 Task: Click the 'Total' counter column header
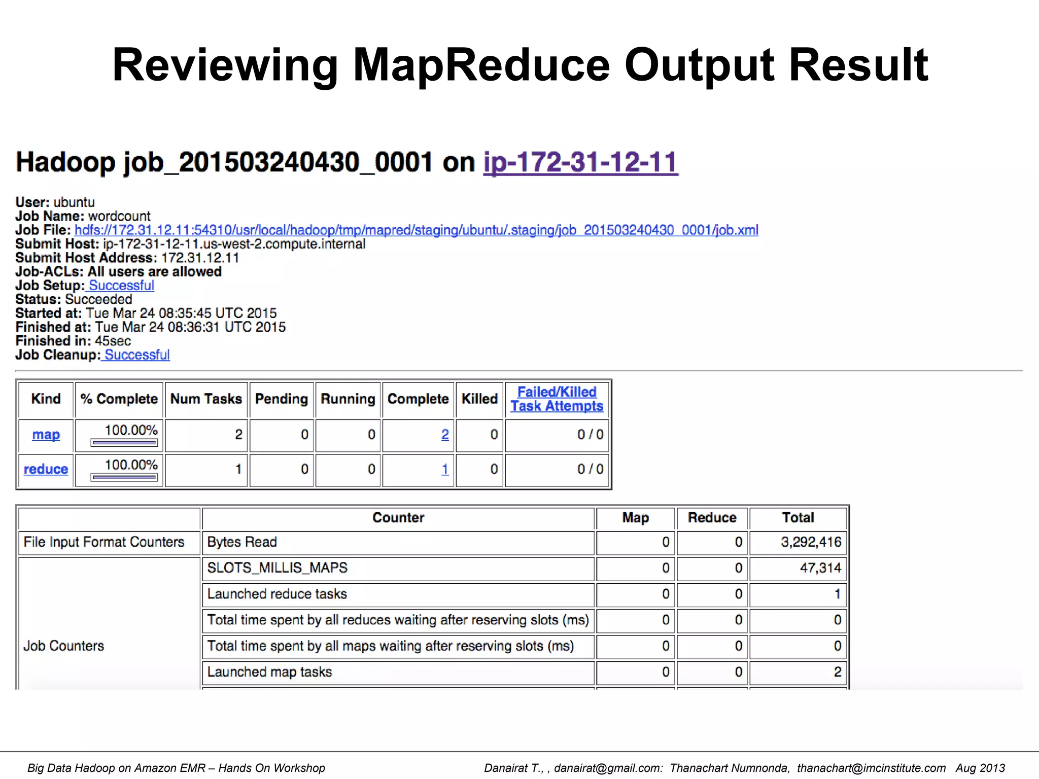798,518
